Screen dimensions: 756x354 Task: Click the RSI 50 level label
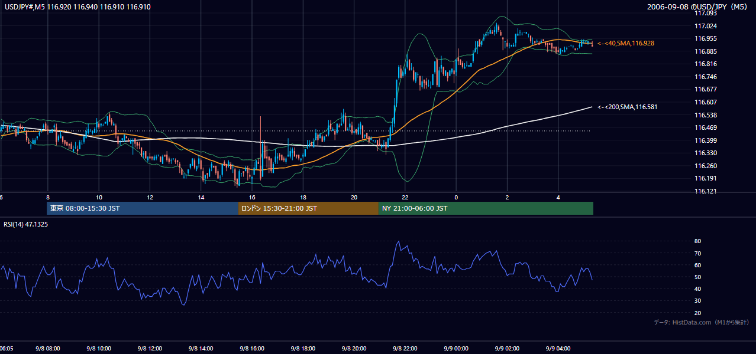697,277
